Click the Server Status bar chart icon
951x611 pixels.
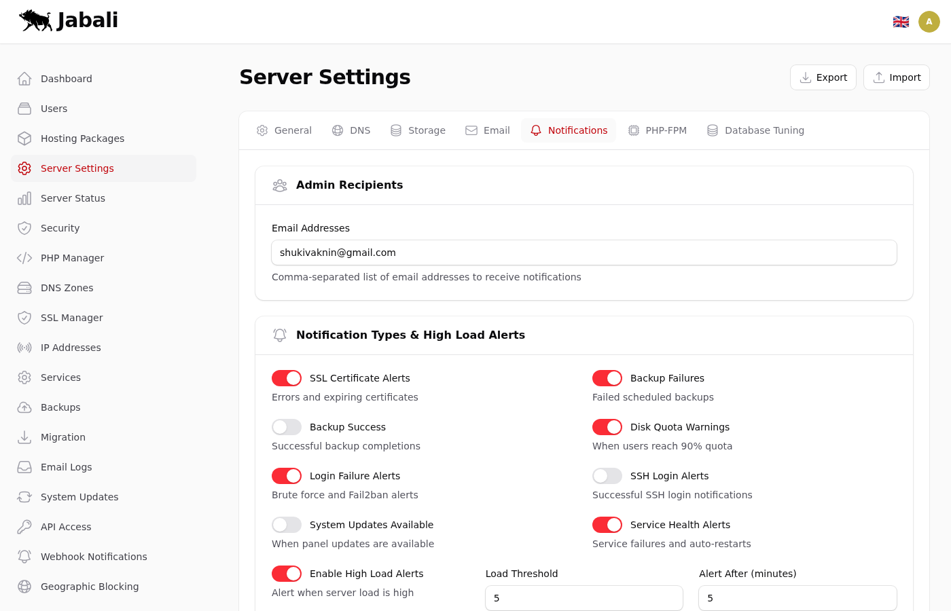tap(24, 198)
